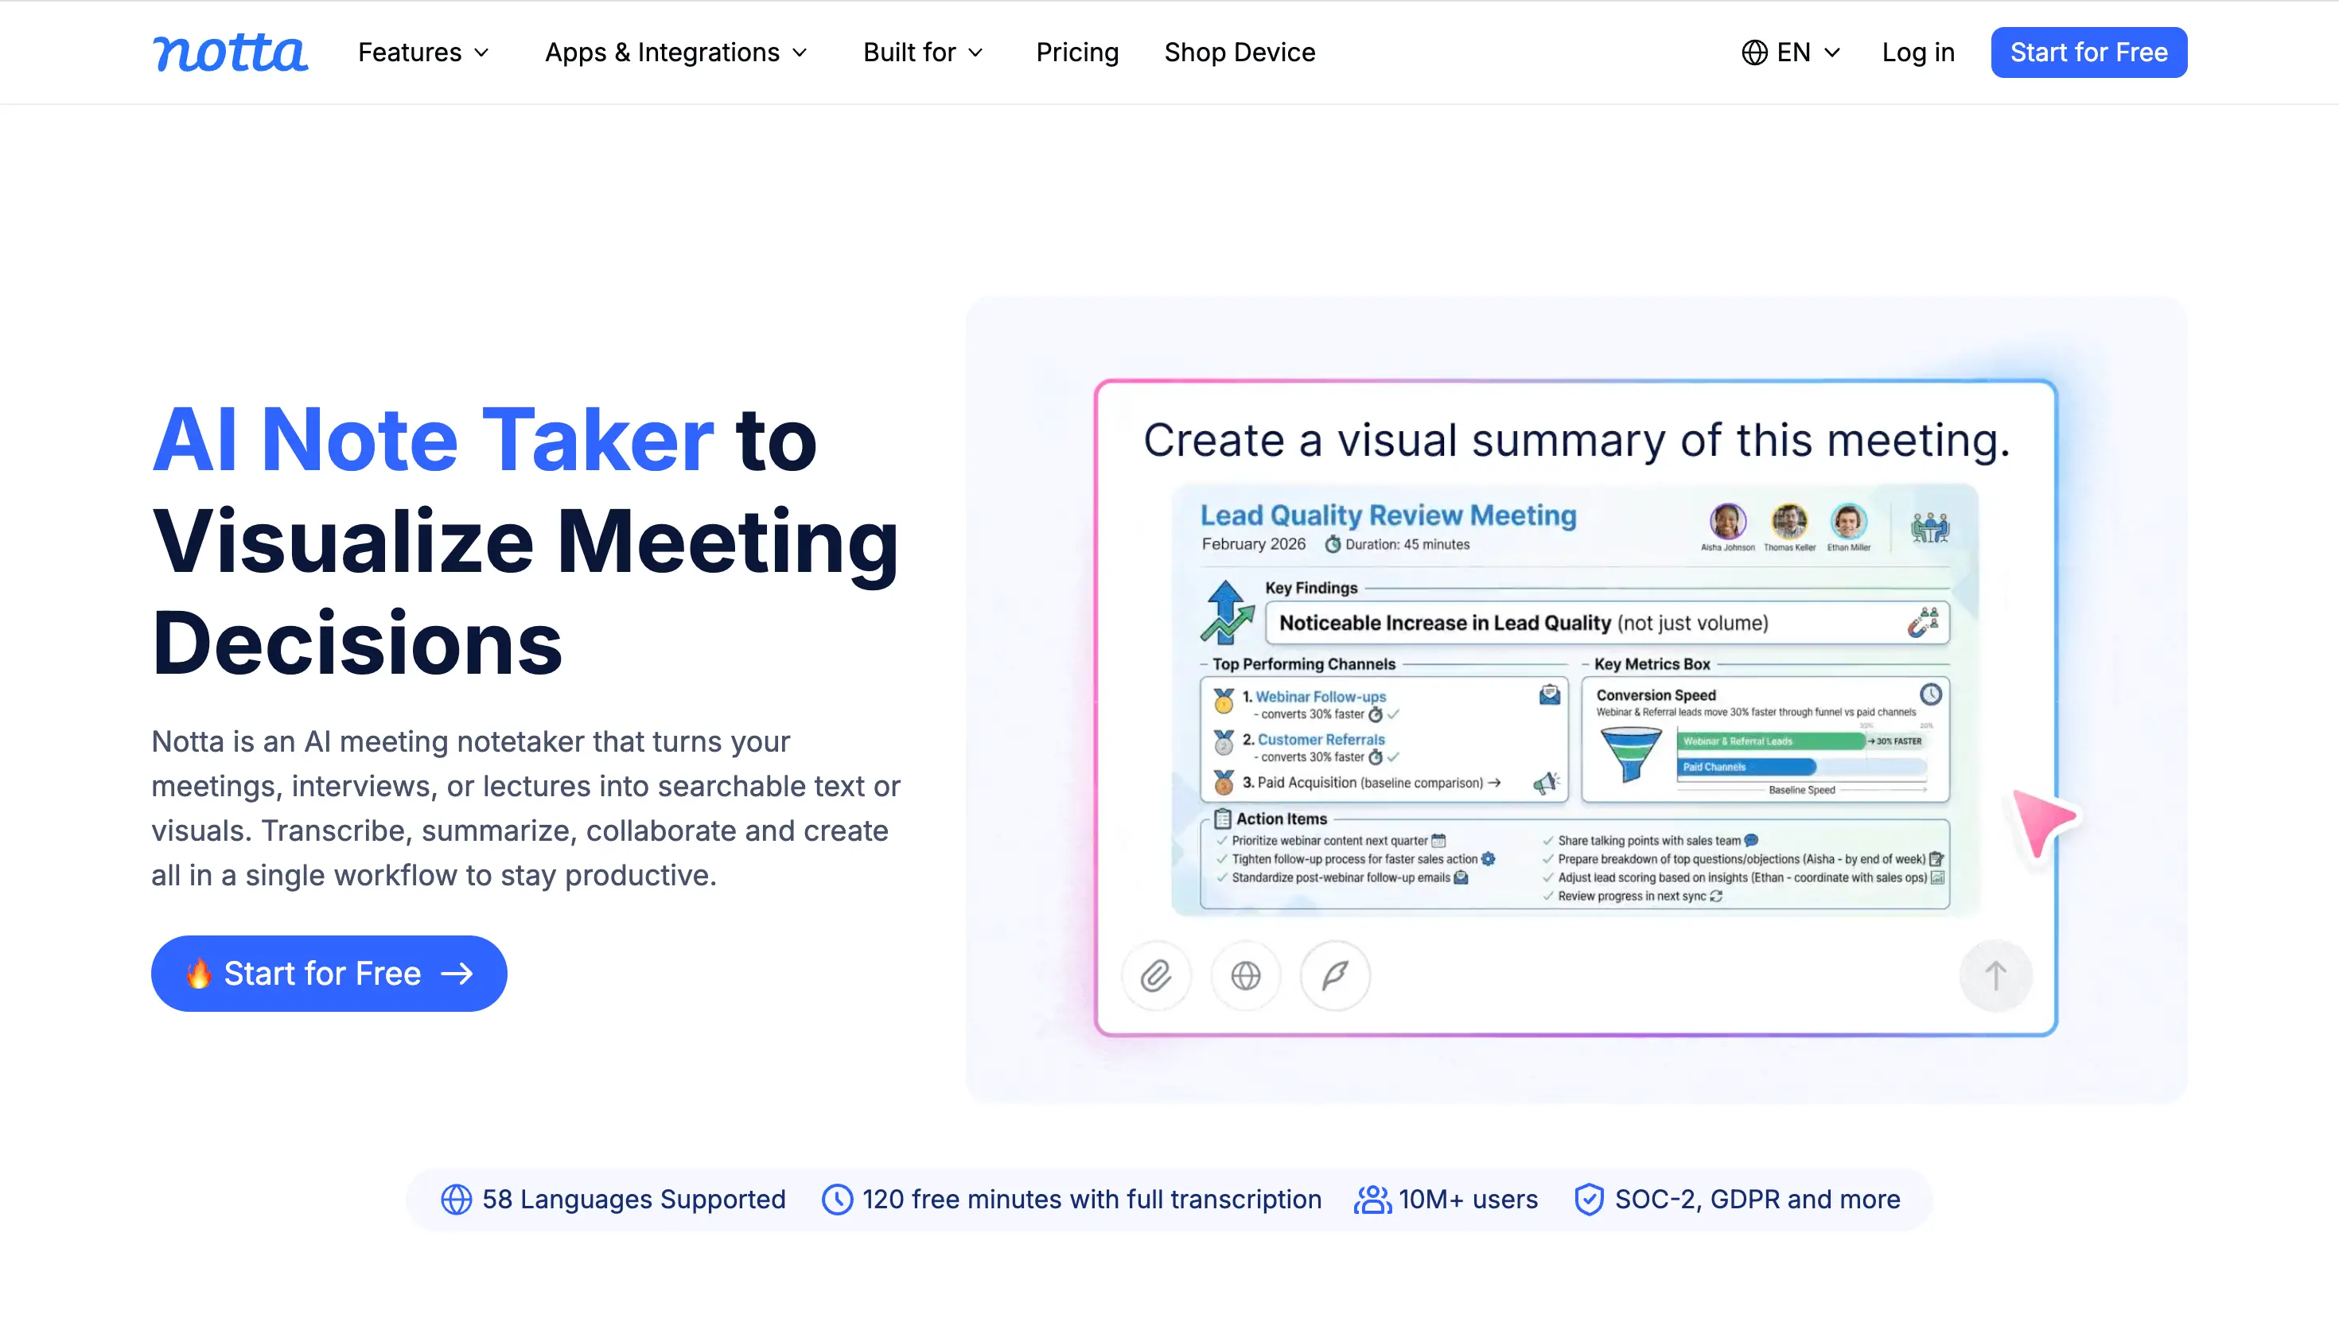Image resolution: width=2339 pixels, height=1330 pixels.
Task: Open the Pricing page
Action: pyautogui.click(x=1076, y=52)
